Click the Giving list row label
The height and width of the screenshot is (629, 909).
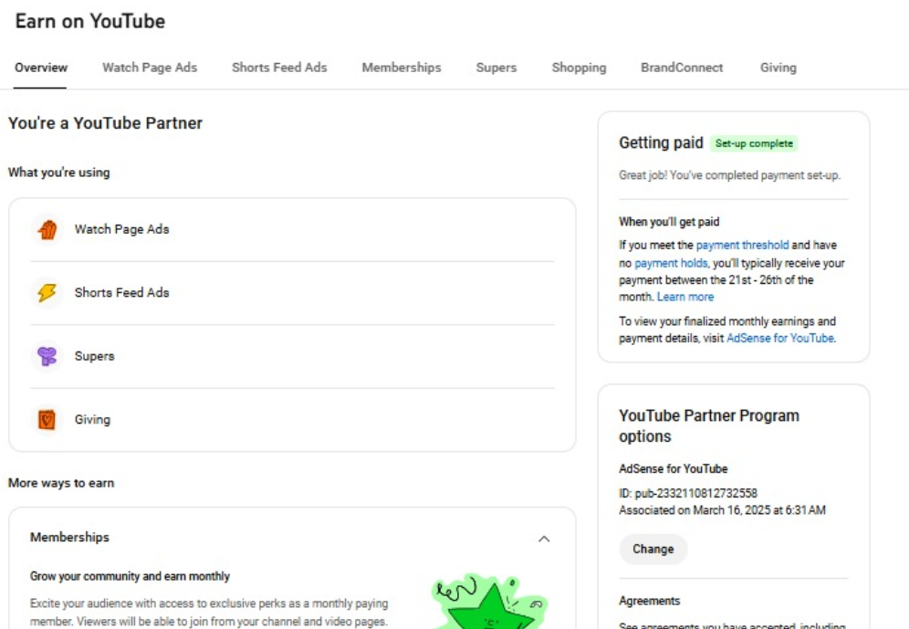tap(92, 419)
